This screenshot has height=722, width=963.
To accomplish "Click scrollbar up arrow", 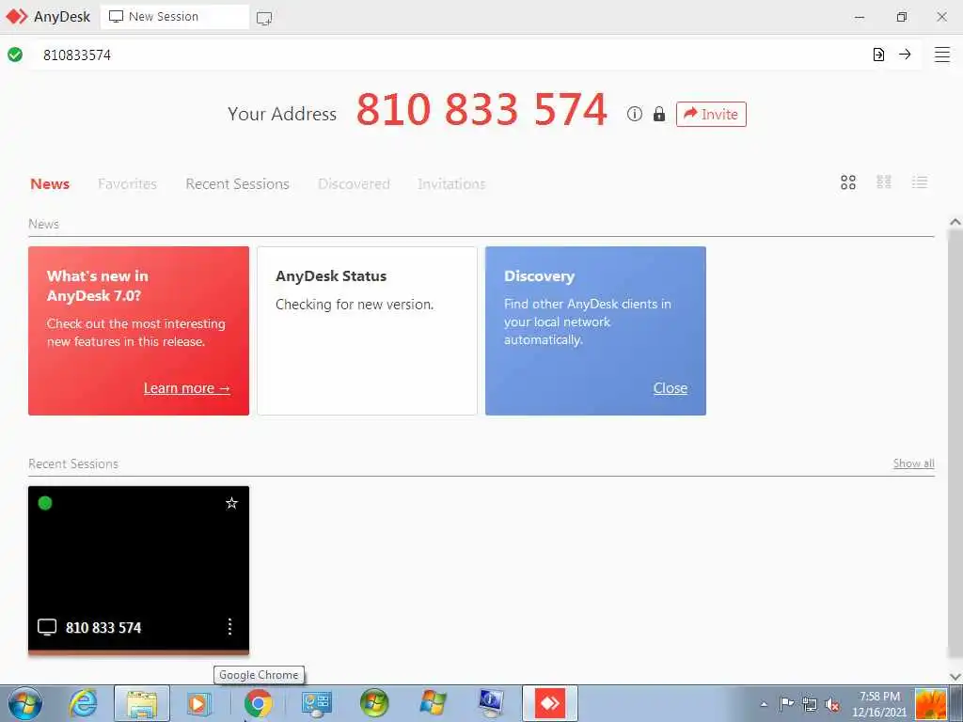I will click(955, 222).
